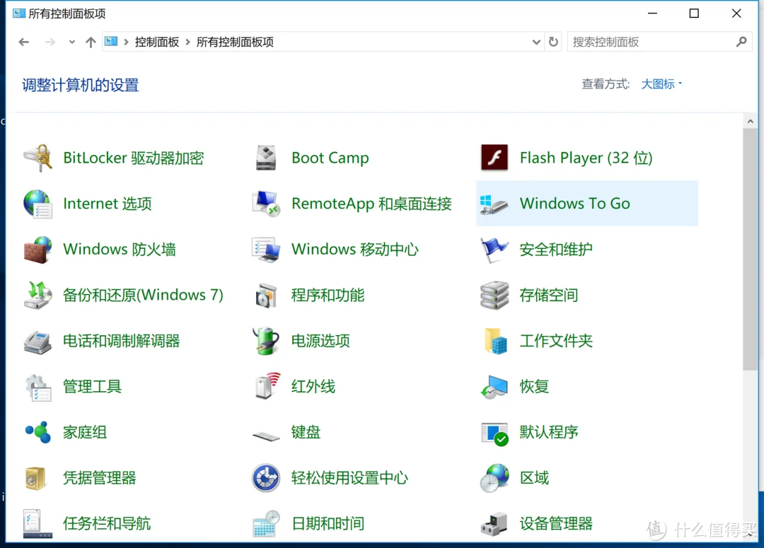
Task: Click the vertical scrollbar thumb
Action: coord(750,250)
